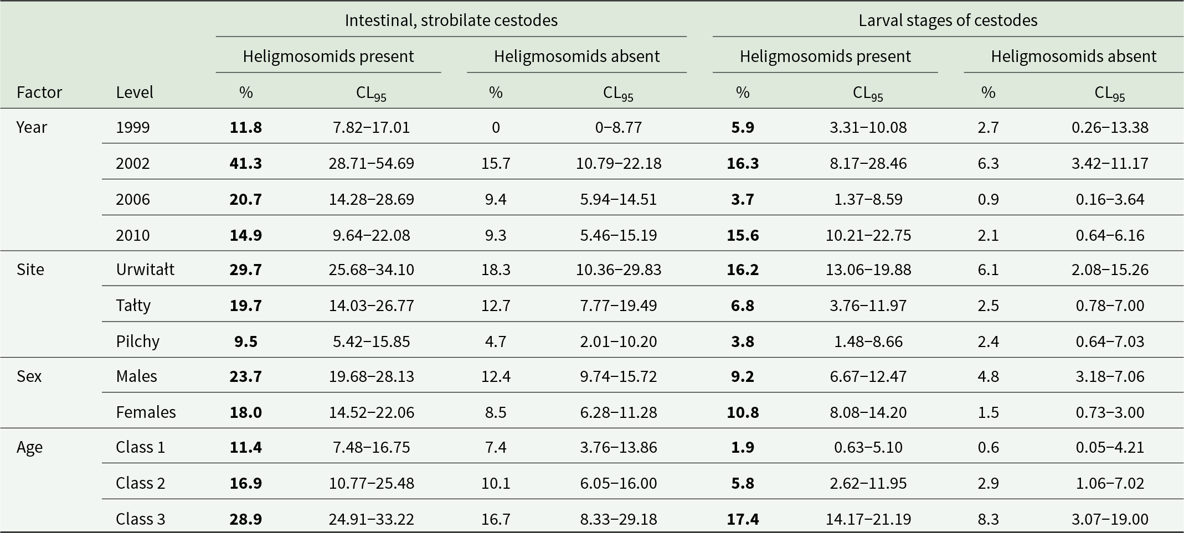Select the Pilchy site cell

click(138, 341)
